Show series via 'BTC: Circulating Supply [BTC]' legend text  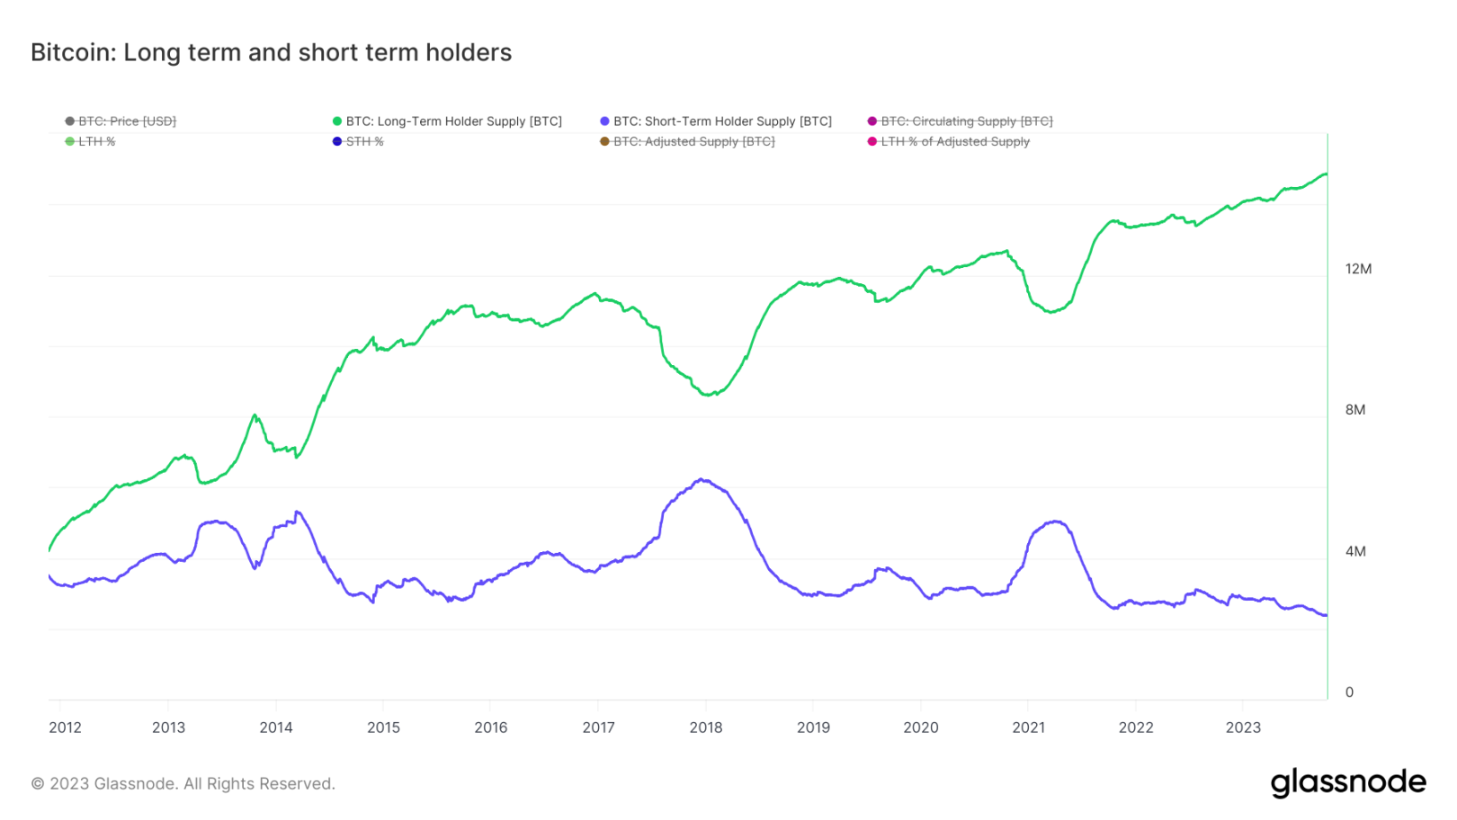coord(966,121)
